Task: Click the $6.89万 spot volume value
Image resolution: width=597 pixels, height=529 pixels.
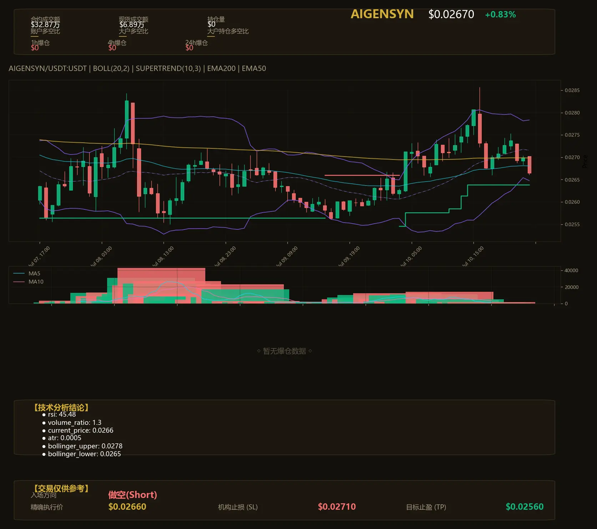Action: tap(132, 25)
